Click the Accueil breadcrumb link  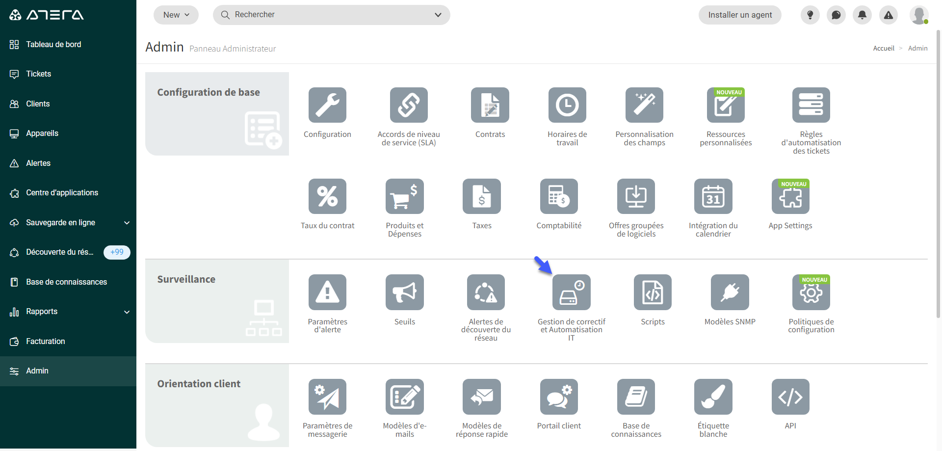(884, 49)
